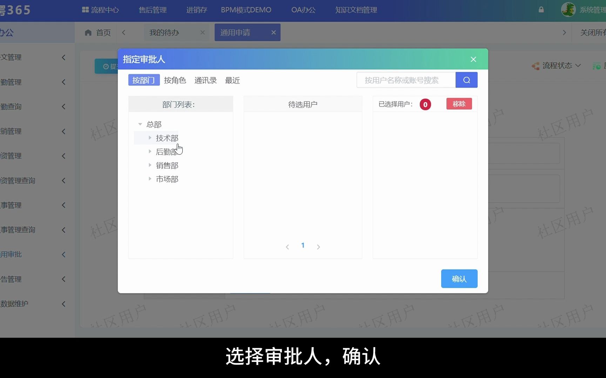Click the user search input field
Screen dimensions: 606x378
click(405, 80)
